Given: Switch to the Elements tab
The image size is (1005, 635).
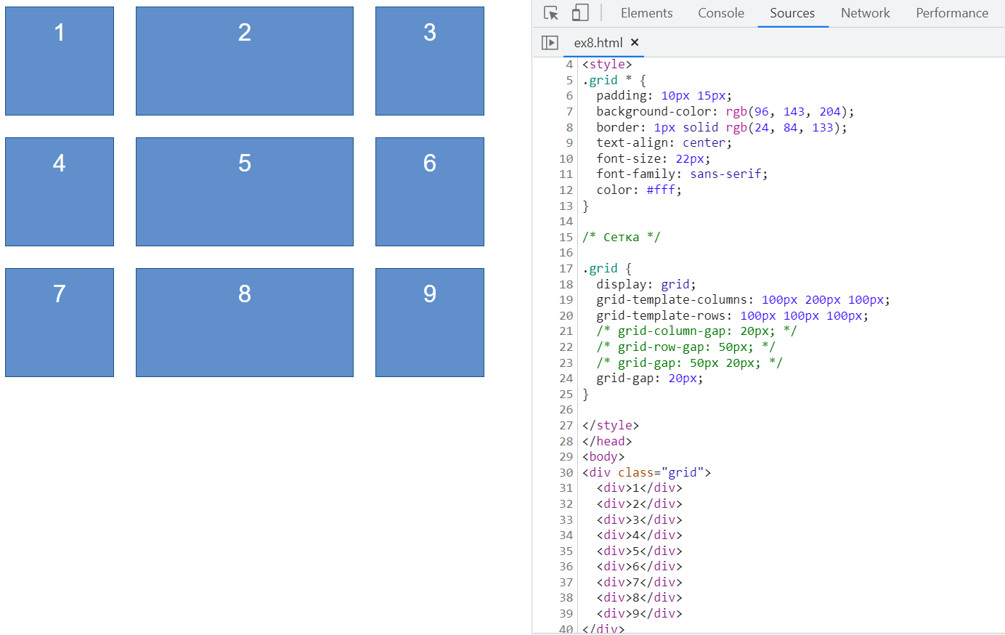Looking at the screenshot, I should point(646,13).
